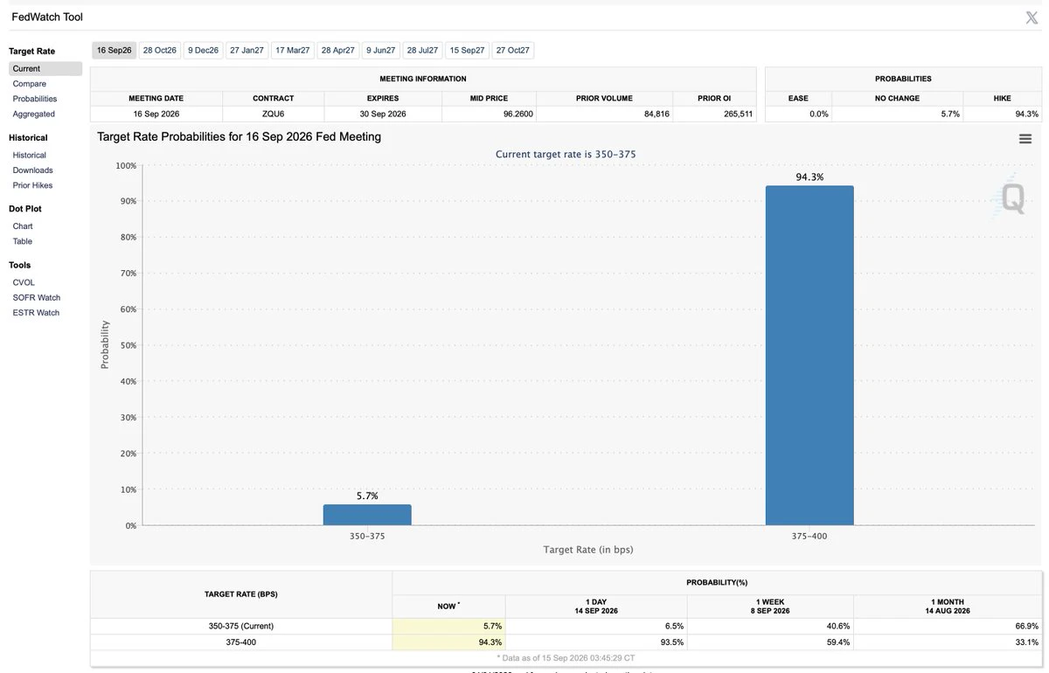Screen dimensions: 1049x673
Task: Open Dot Plot Chart link
Action: [23, 226]
